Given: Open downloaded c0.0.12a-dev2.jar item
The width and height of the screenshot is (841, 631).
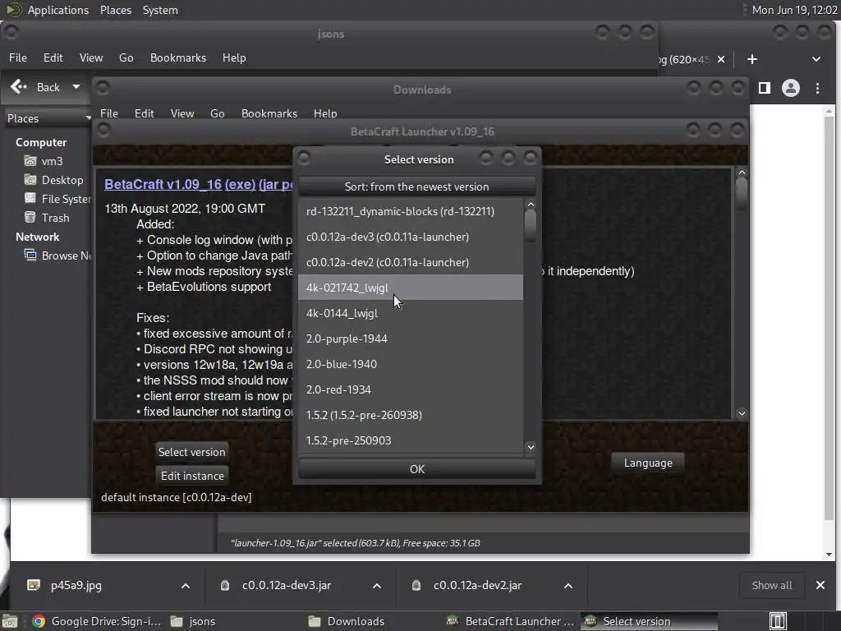Looking at the screenshot, I should point(477,585).
